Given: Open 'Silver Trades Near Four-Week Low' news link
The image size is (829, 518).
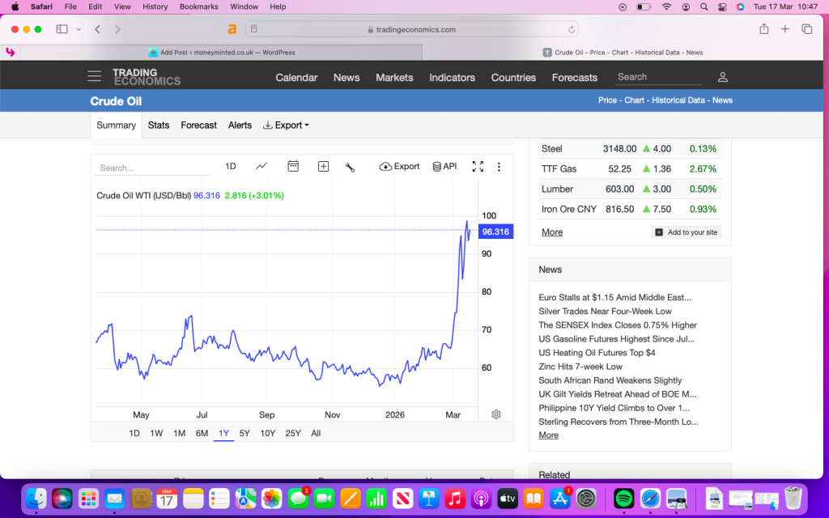Looking at the screenshot, I should [605, 311].
